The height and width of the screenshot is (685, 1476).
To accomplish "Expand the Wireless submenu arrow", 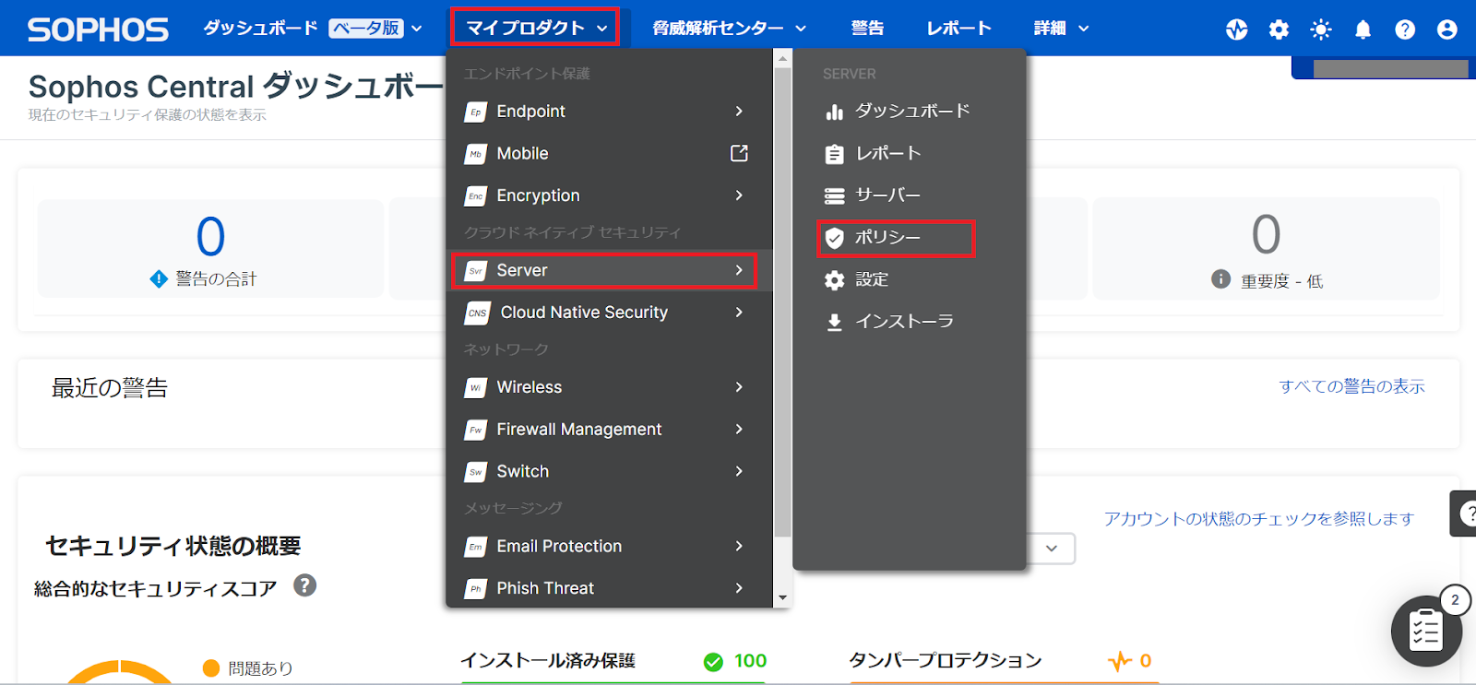I will 739,387.
